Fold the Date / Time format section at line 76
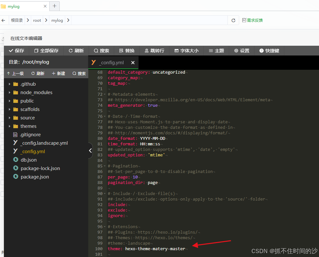This screenshot has width=319, height=257. point(104,116)
